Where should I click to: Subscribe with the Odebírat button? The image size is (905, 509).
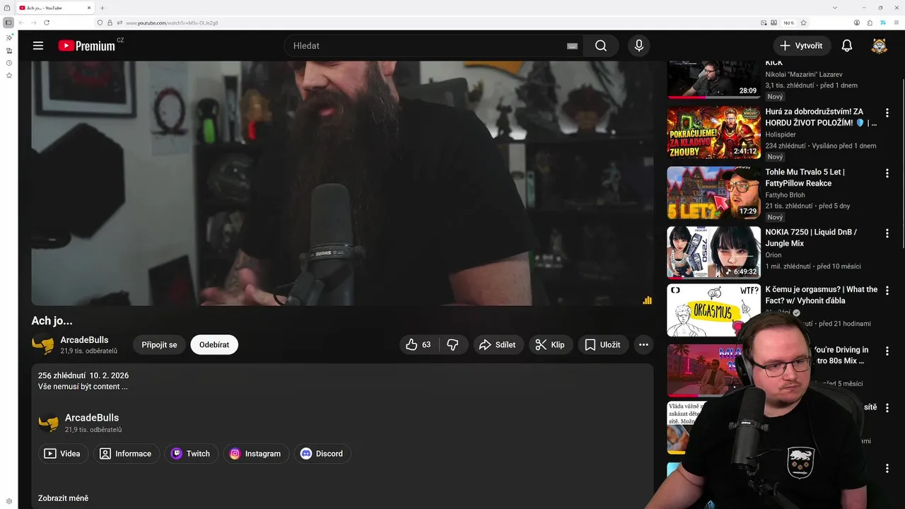(x=214, y=345)
